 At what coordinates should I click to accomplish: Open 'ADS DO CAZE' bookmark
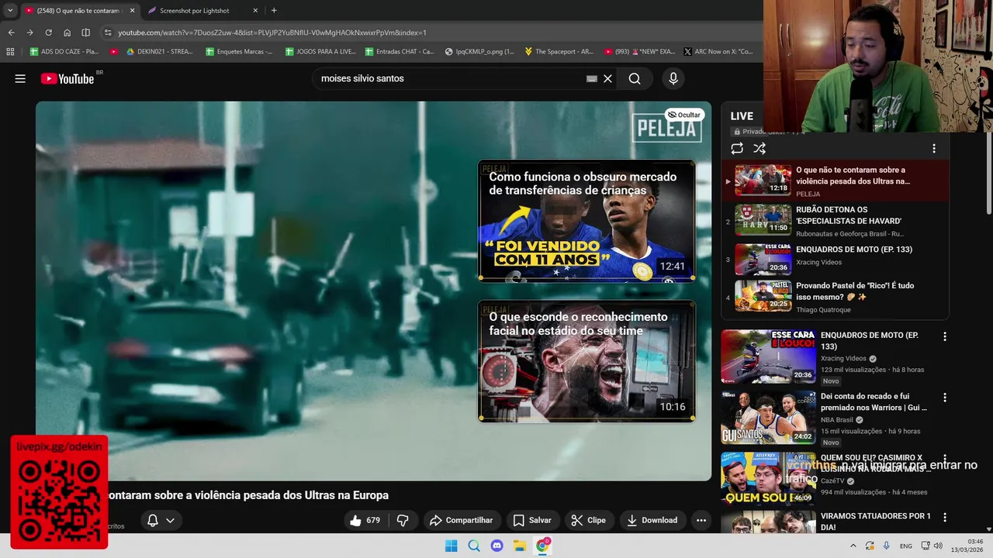(64, 52)
